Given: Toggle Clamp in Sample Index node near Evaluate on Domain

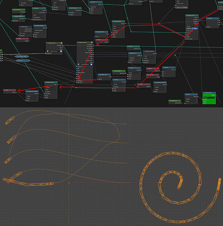Looking at the screenshot, I should 46,92.
